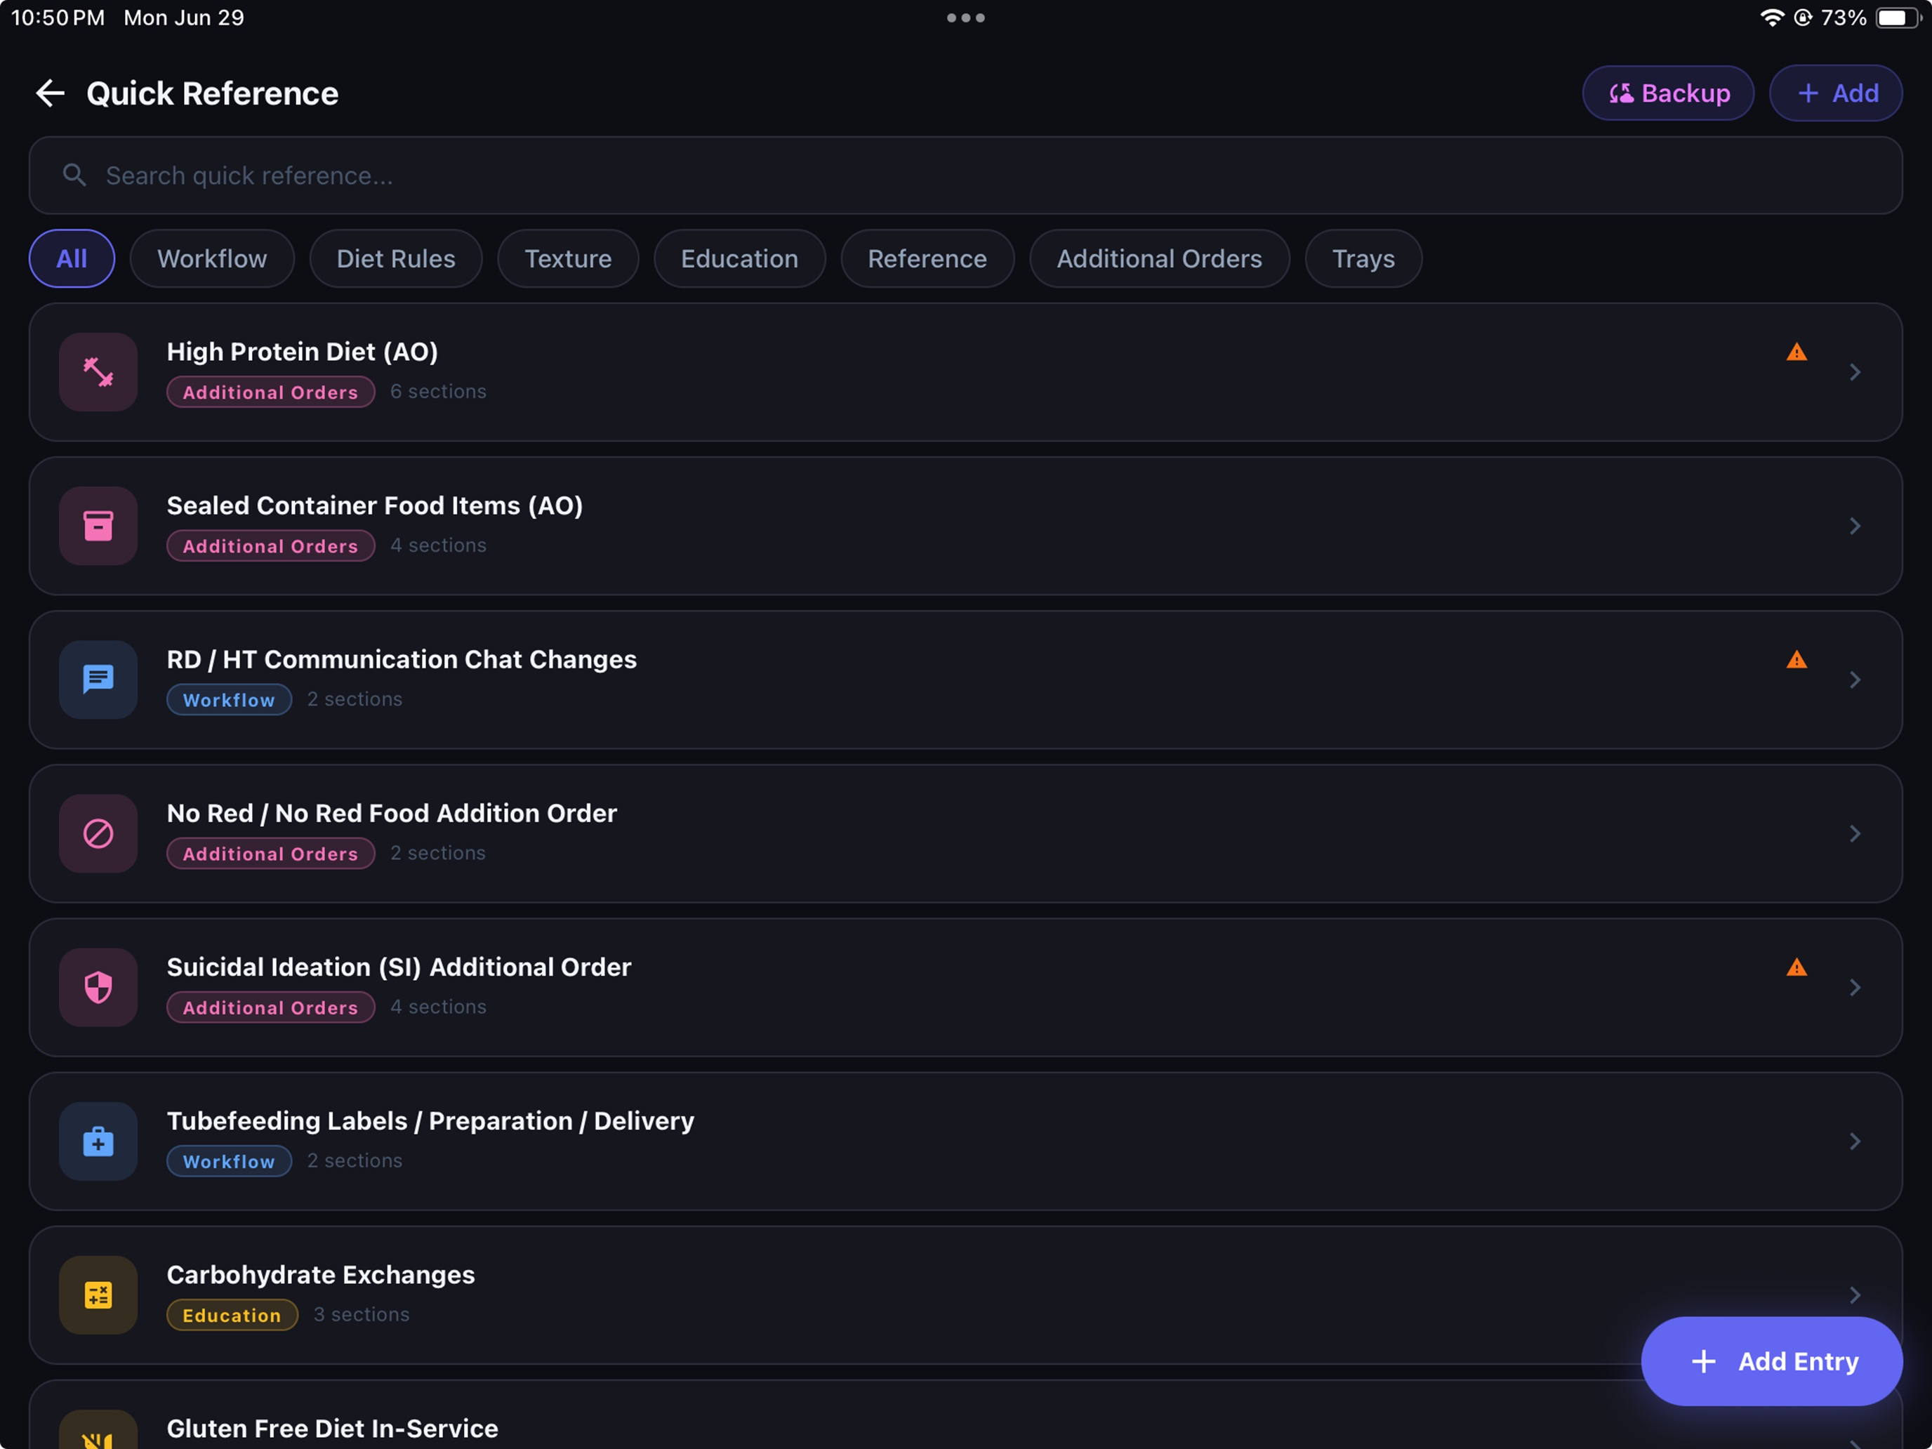Click Workflow tag on RD / HT Communication
This screenshot has width=1932, height=1449.
(x=229, y=700)
